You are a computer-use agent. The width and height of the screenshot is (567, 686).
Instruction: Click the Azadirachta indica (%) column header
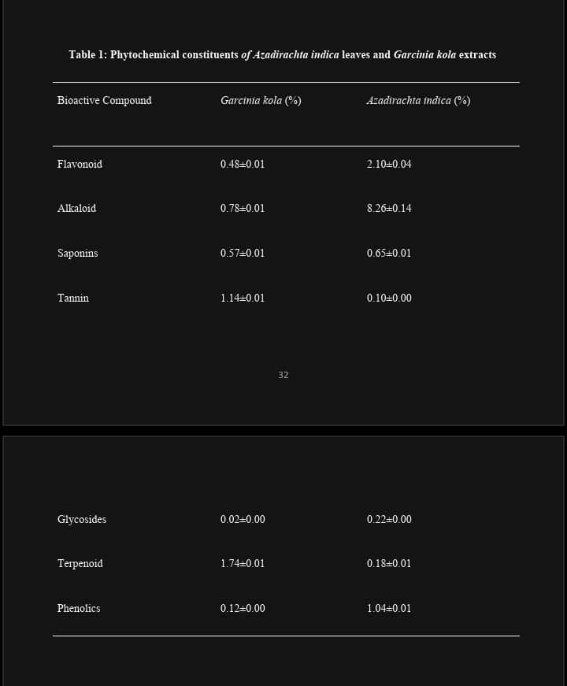(418, 101)
